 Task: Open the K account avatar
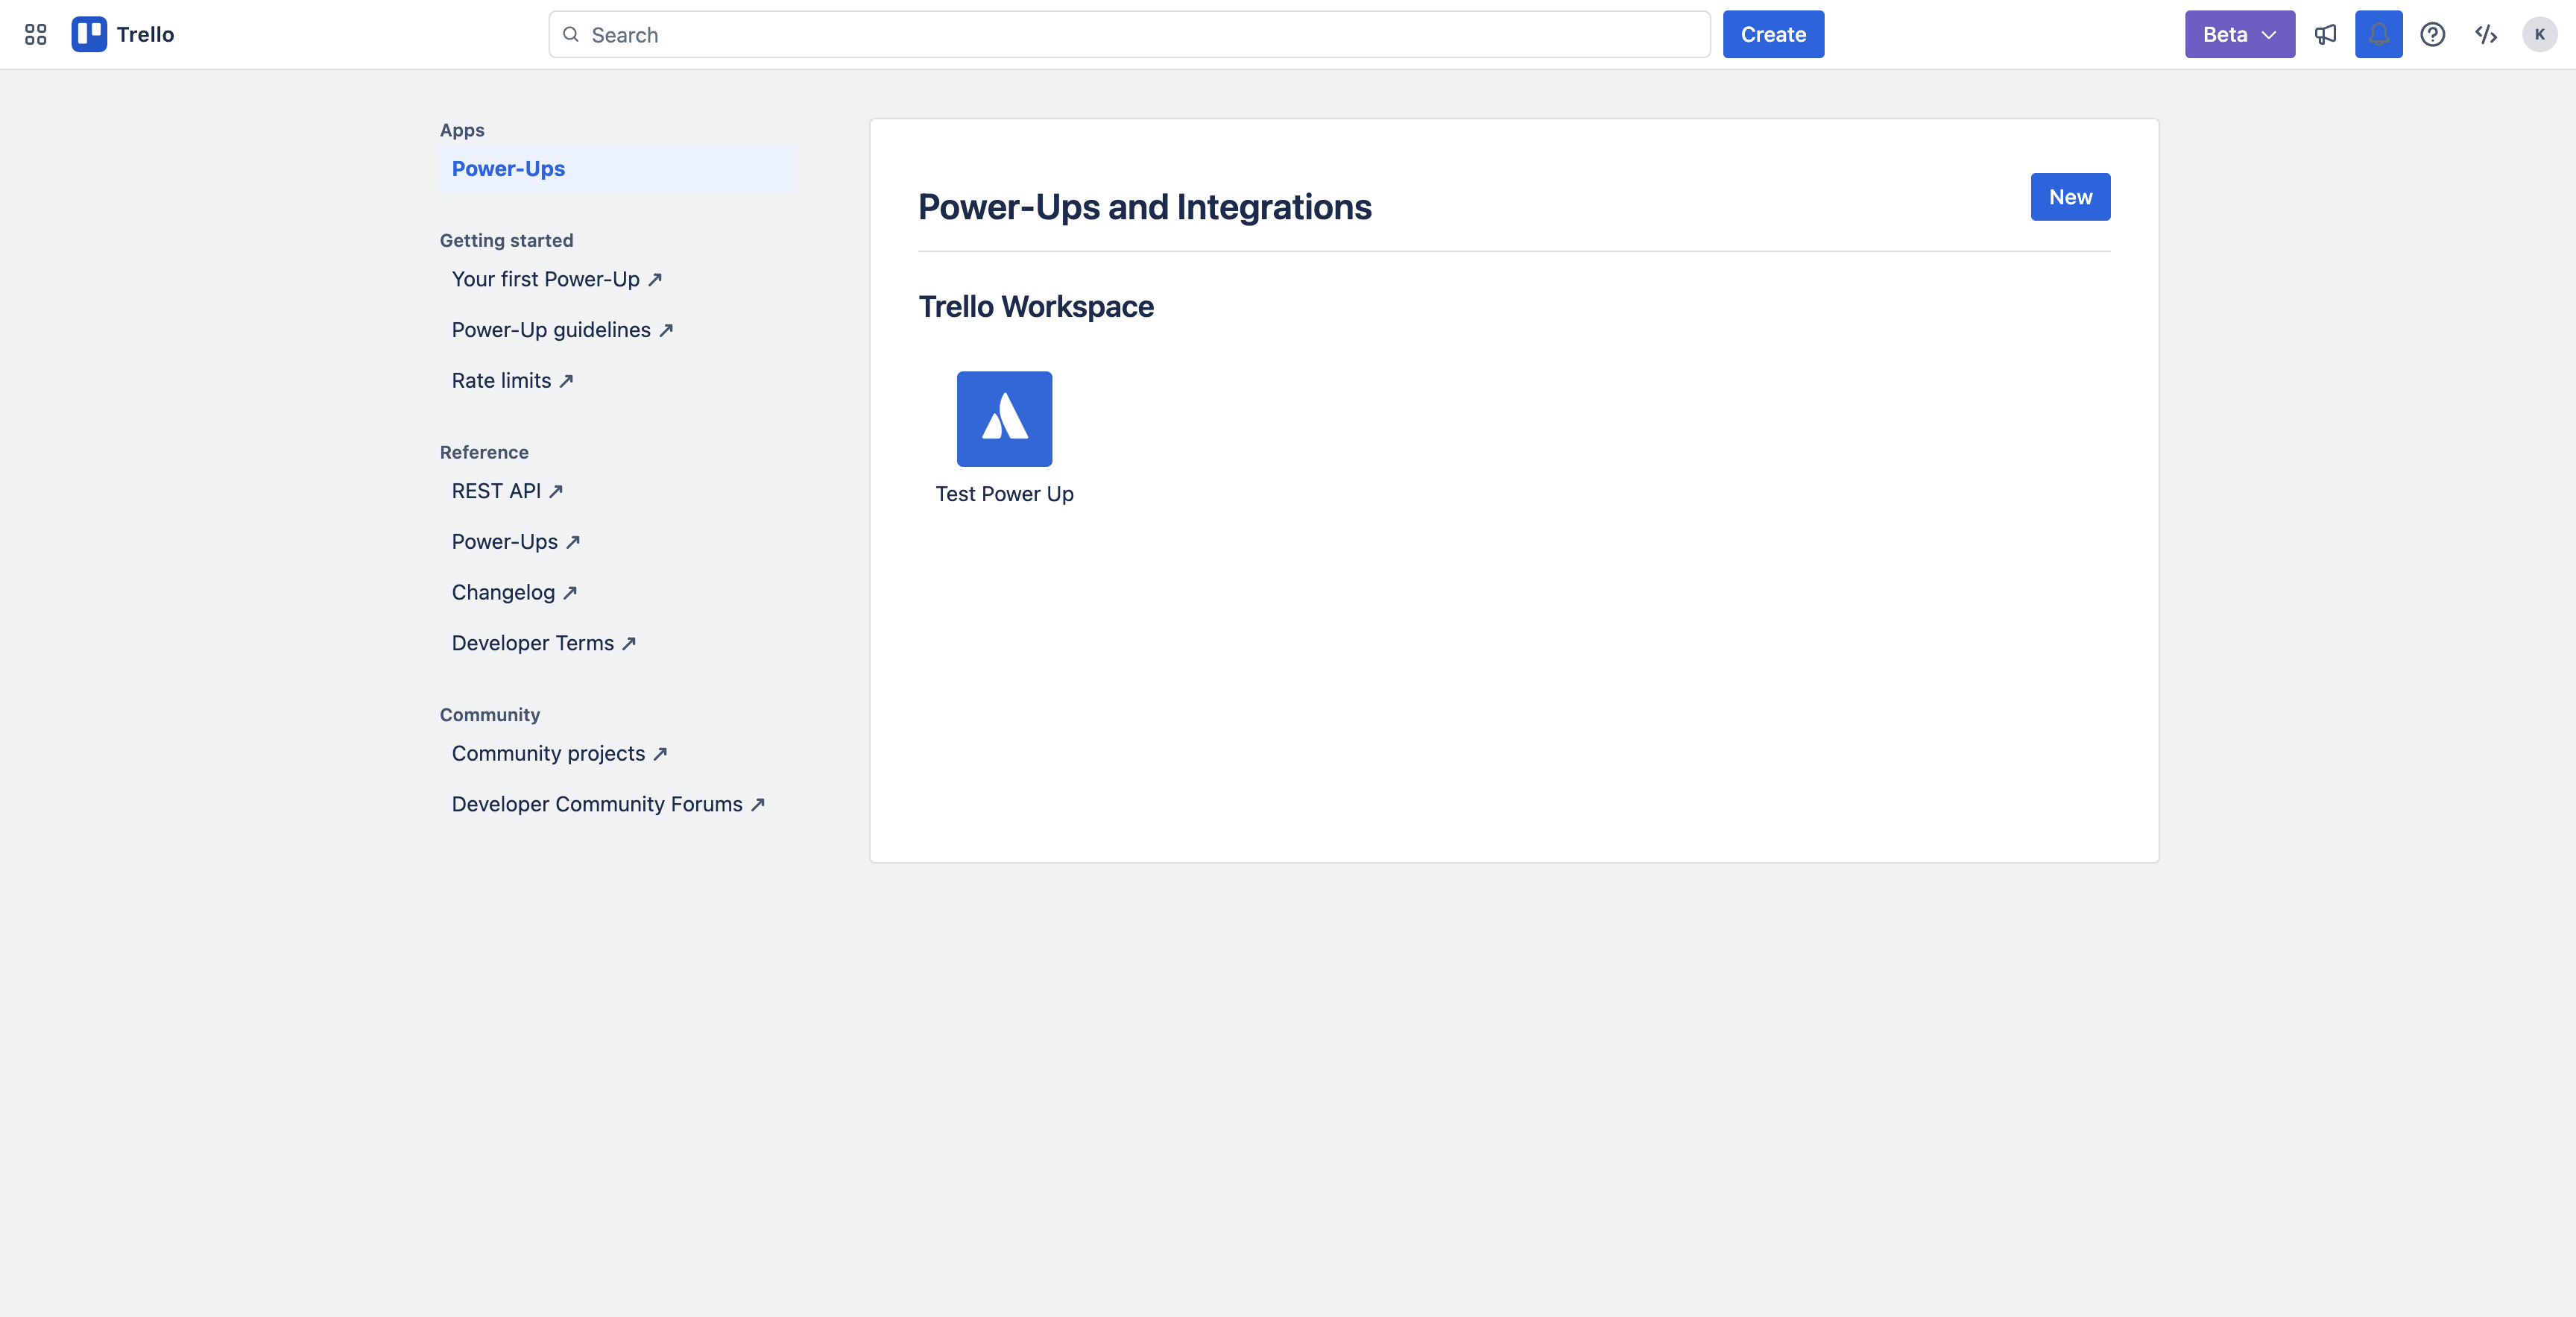(x=2539, y=34)
